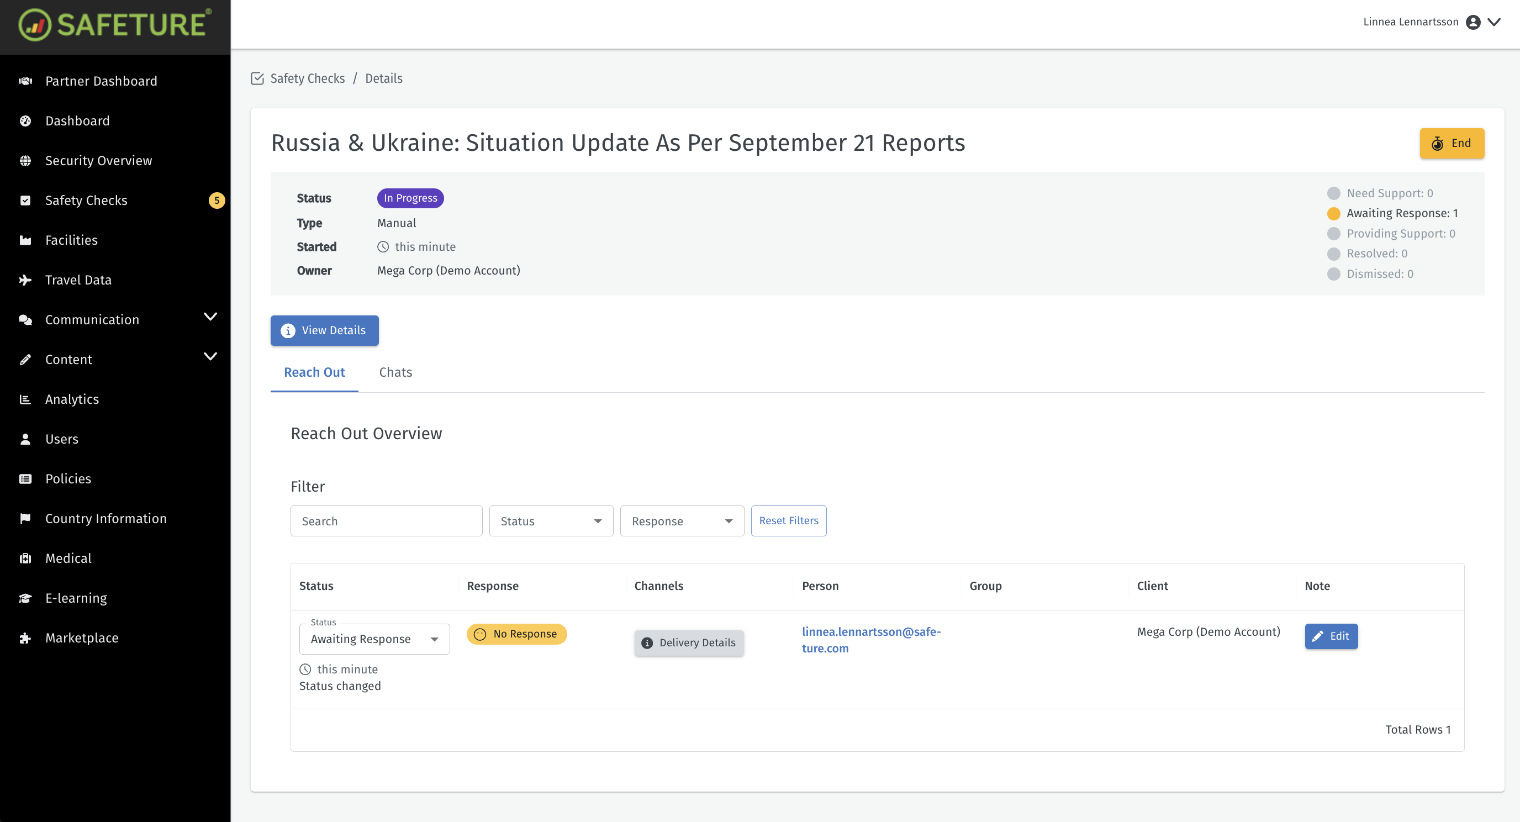This screenshot has height=822, width=1520.
Task: Click the user profile icon top right
Action: click(1474, 22)
